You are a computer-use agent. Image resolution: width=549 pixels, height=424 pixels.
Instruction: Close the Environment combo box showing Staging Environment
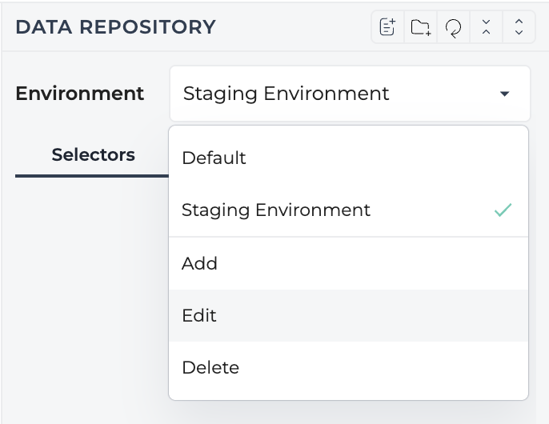click(x=350, y=94)
